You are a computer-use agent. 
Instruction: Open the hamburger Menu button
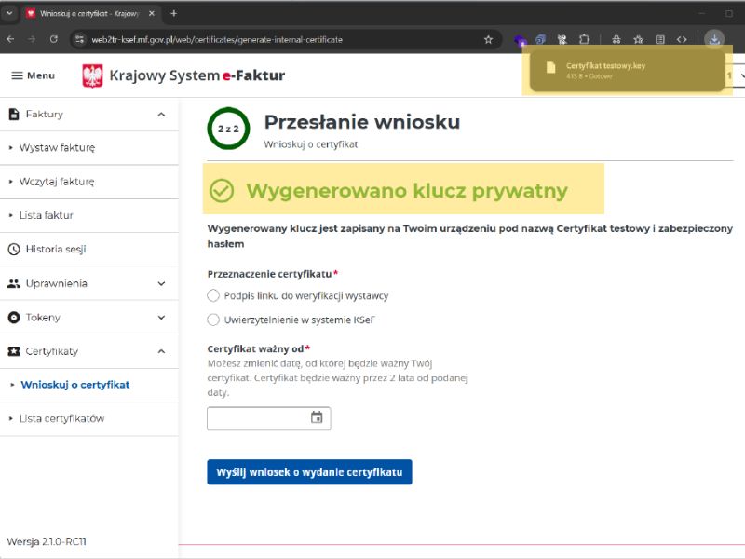(x=33, y=75)
